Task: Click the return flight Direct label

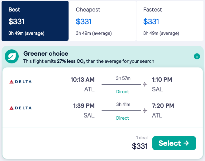Action: click(x=122, y=118)
